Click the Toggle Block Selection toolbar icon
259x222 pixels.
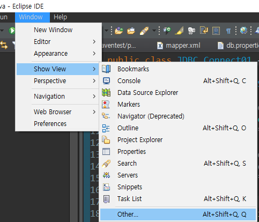tap(216, 31)
